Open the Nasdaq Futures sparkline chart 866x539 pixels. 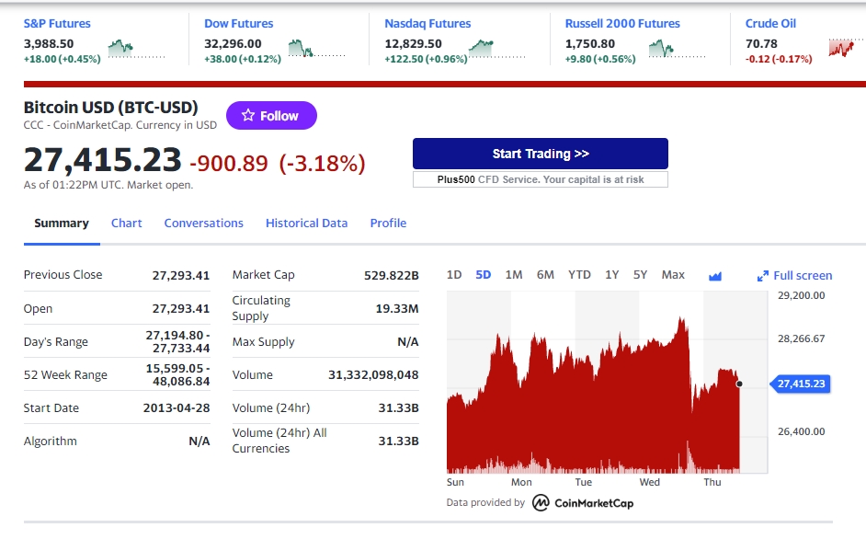(497, 49)
